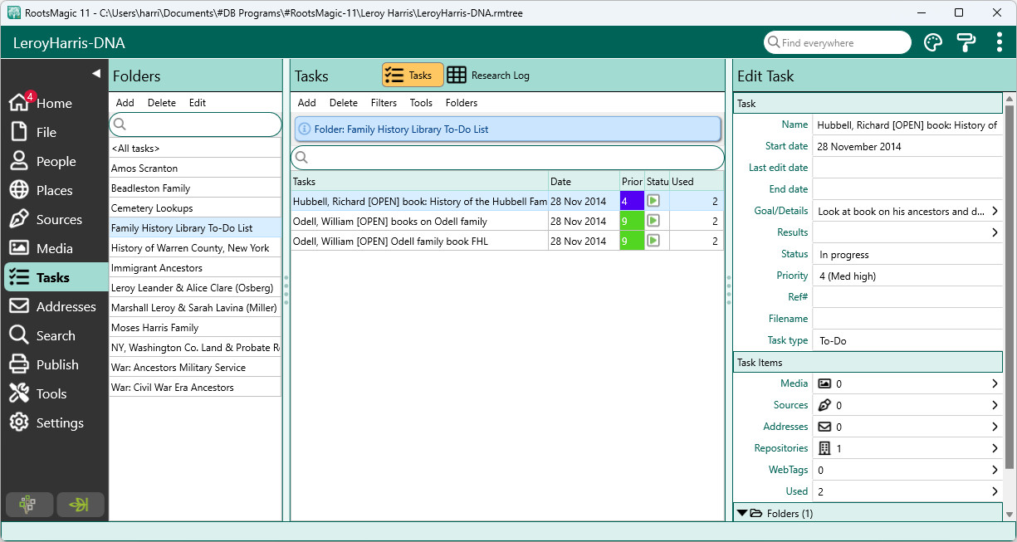The image size is (1017, 542).
Task: Open the three-dot overflow menu
Action: (999, 42)
